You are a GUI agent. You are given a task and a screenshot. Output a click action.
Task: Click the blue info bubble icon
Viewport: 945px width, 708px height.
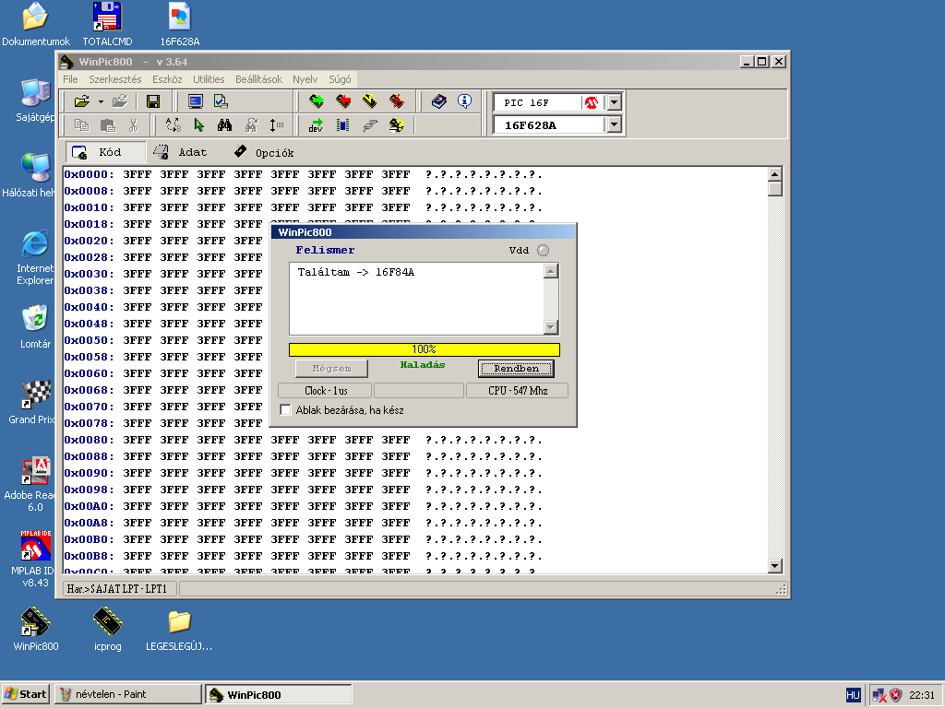465,101
